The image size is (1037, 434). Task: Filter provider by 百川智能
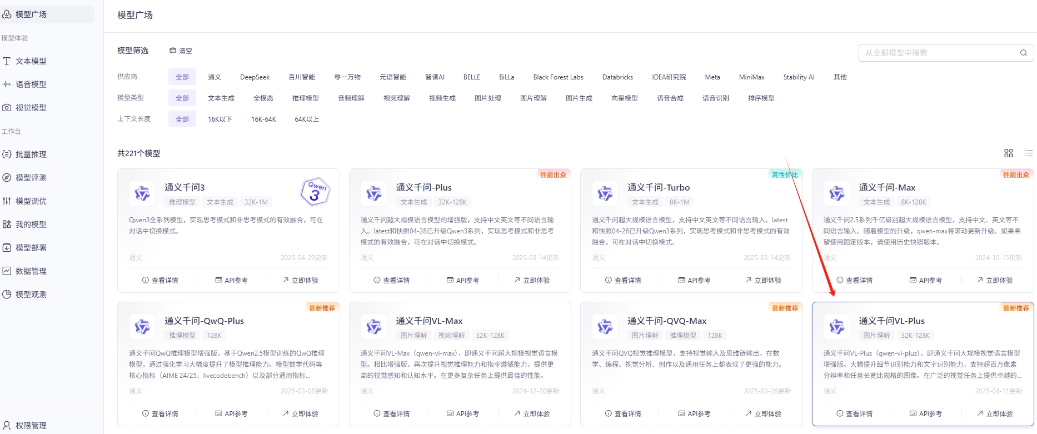(x=302, y=77)
